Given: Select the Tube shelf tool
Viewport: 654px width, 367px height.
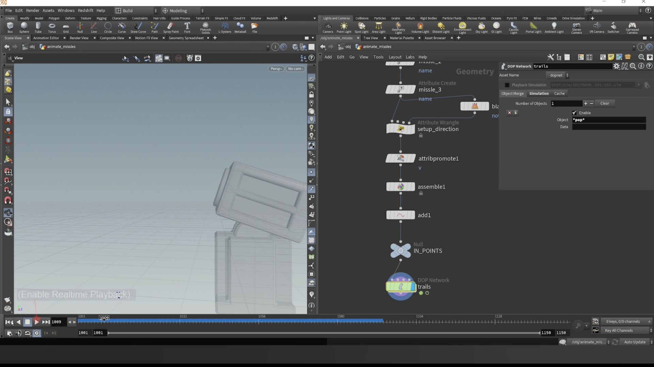Looking at the screenshot, I should tap(38, 28).
